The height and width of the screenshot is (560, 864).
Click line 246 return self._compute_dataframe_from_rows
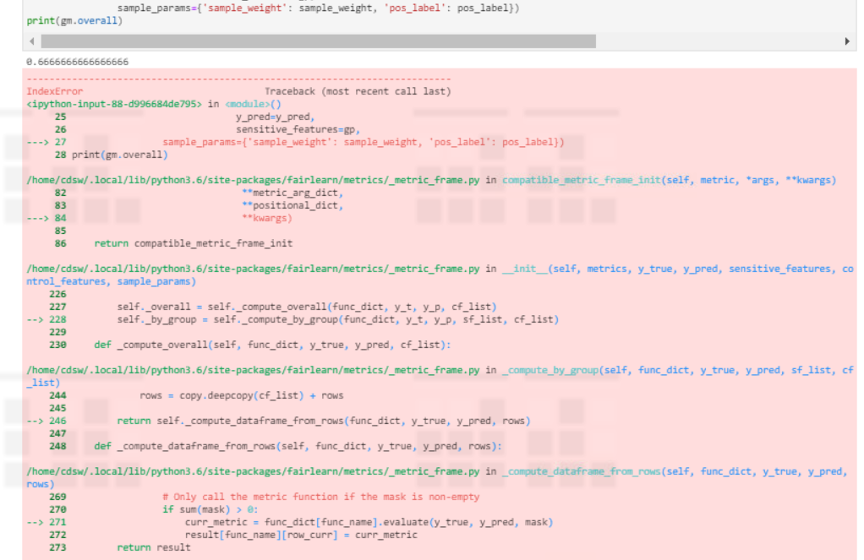324,421
